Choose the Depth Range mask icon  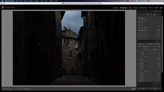click(139, 38)
